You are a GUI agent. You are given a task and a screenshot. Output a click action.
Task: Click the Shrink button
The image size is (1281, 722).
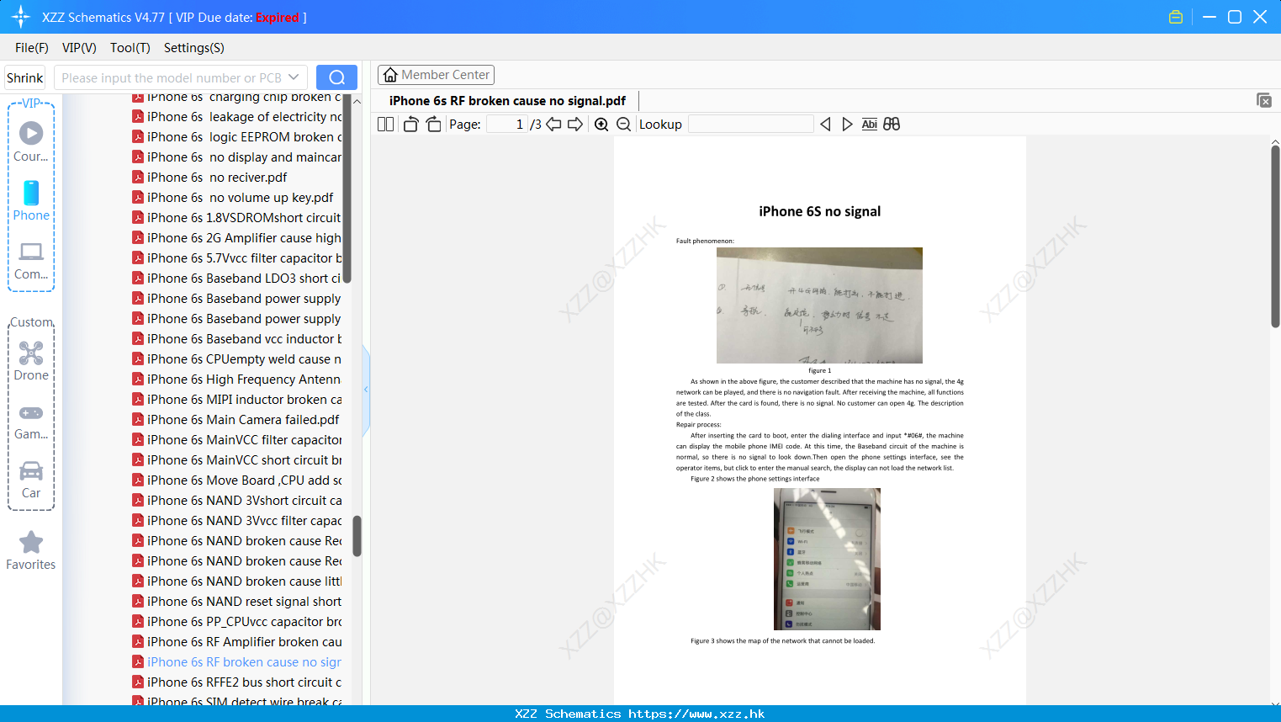click(25, 77)
